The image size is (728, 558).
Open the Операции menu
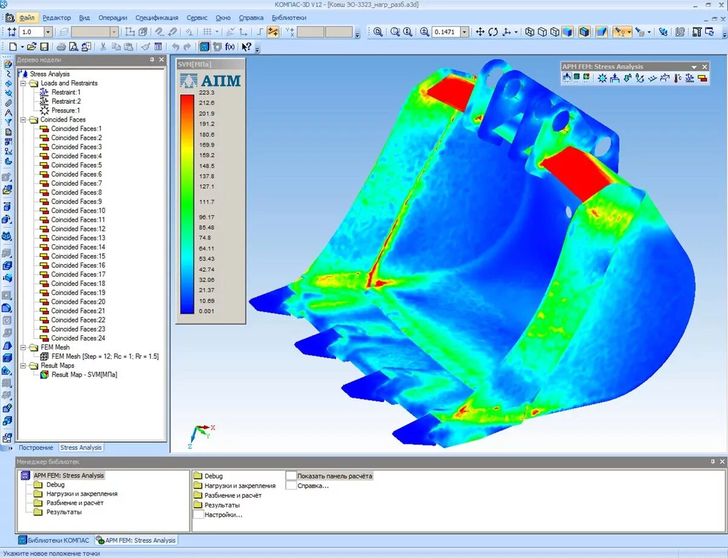coord(113,18)
